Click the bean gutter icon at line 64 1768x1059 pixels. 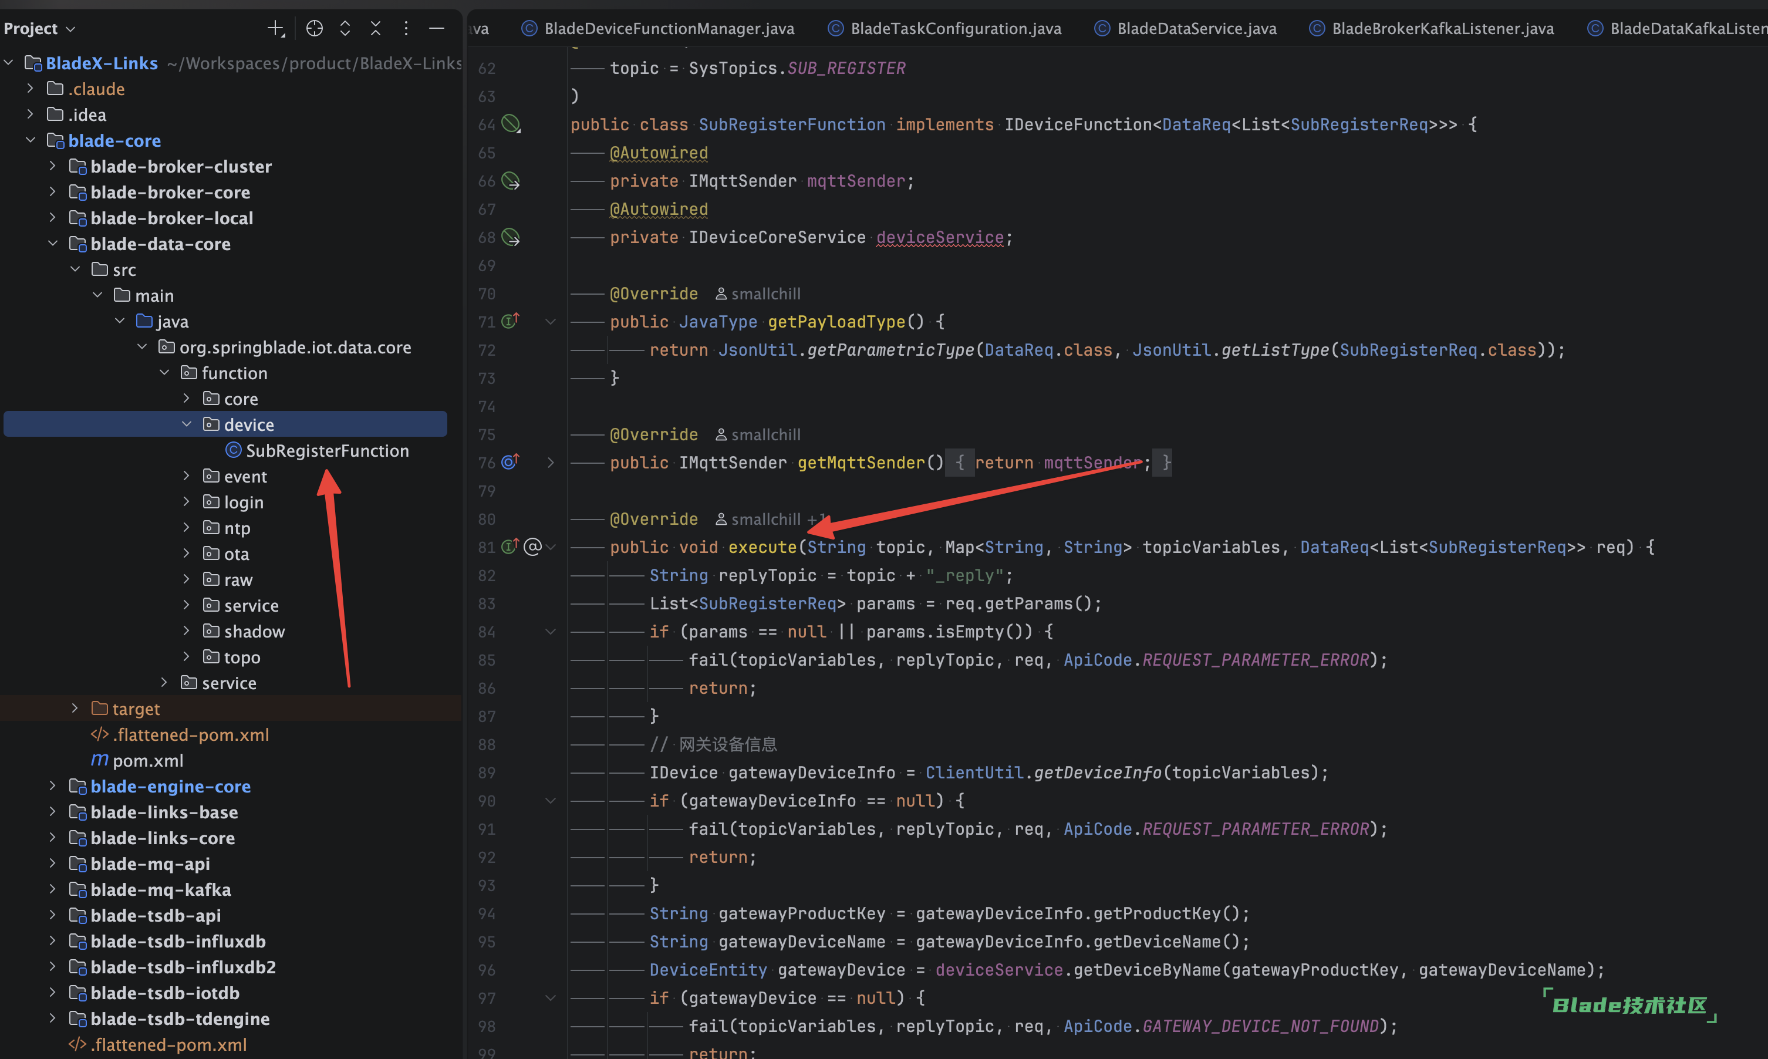tap(511, 124)
